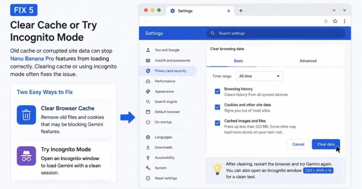The image size is (362, 189).
Task: Click the Try Incognito Mode heading
Action: pyautogui.click(x=66, y=150)
